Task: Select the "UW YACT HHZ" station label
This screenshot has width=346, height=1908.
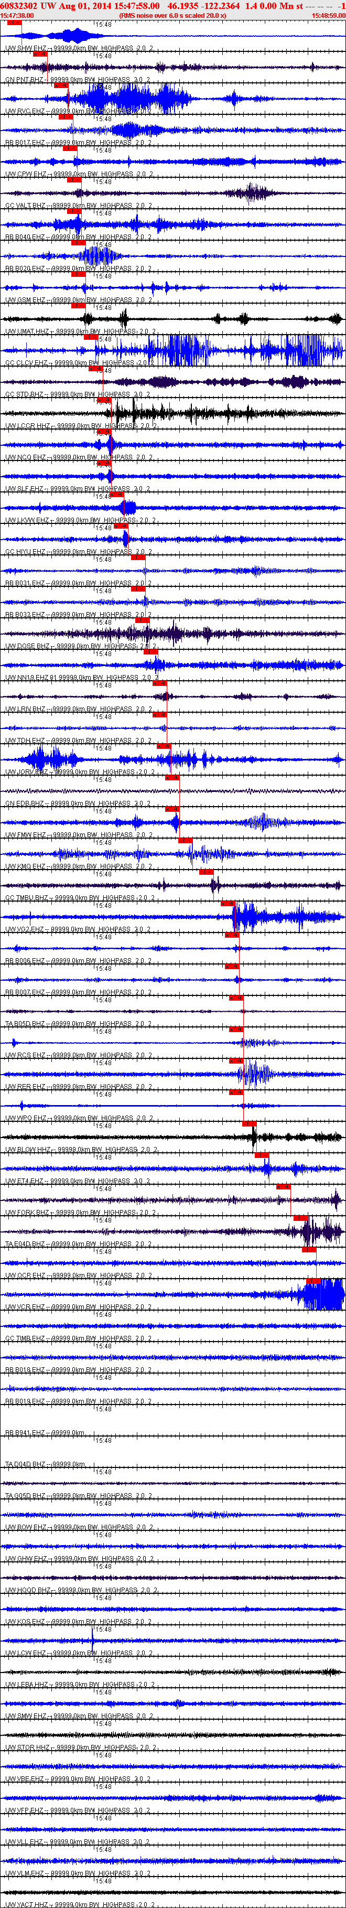Action: click(x=27, y=1905)
